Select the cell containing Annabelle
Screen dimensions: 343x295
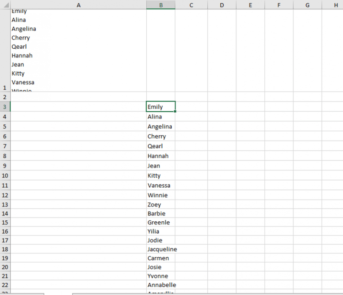(x=160, y=285)
